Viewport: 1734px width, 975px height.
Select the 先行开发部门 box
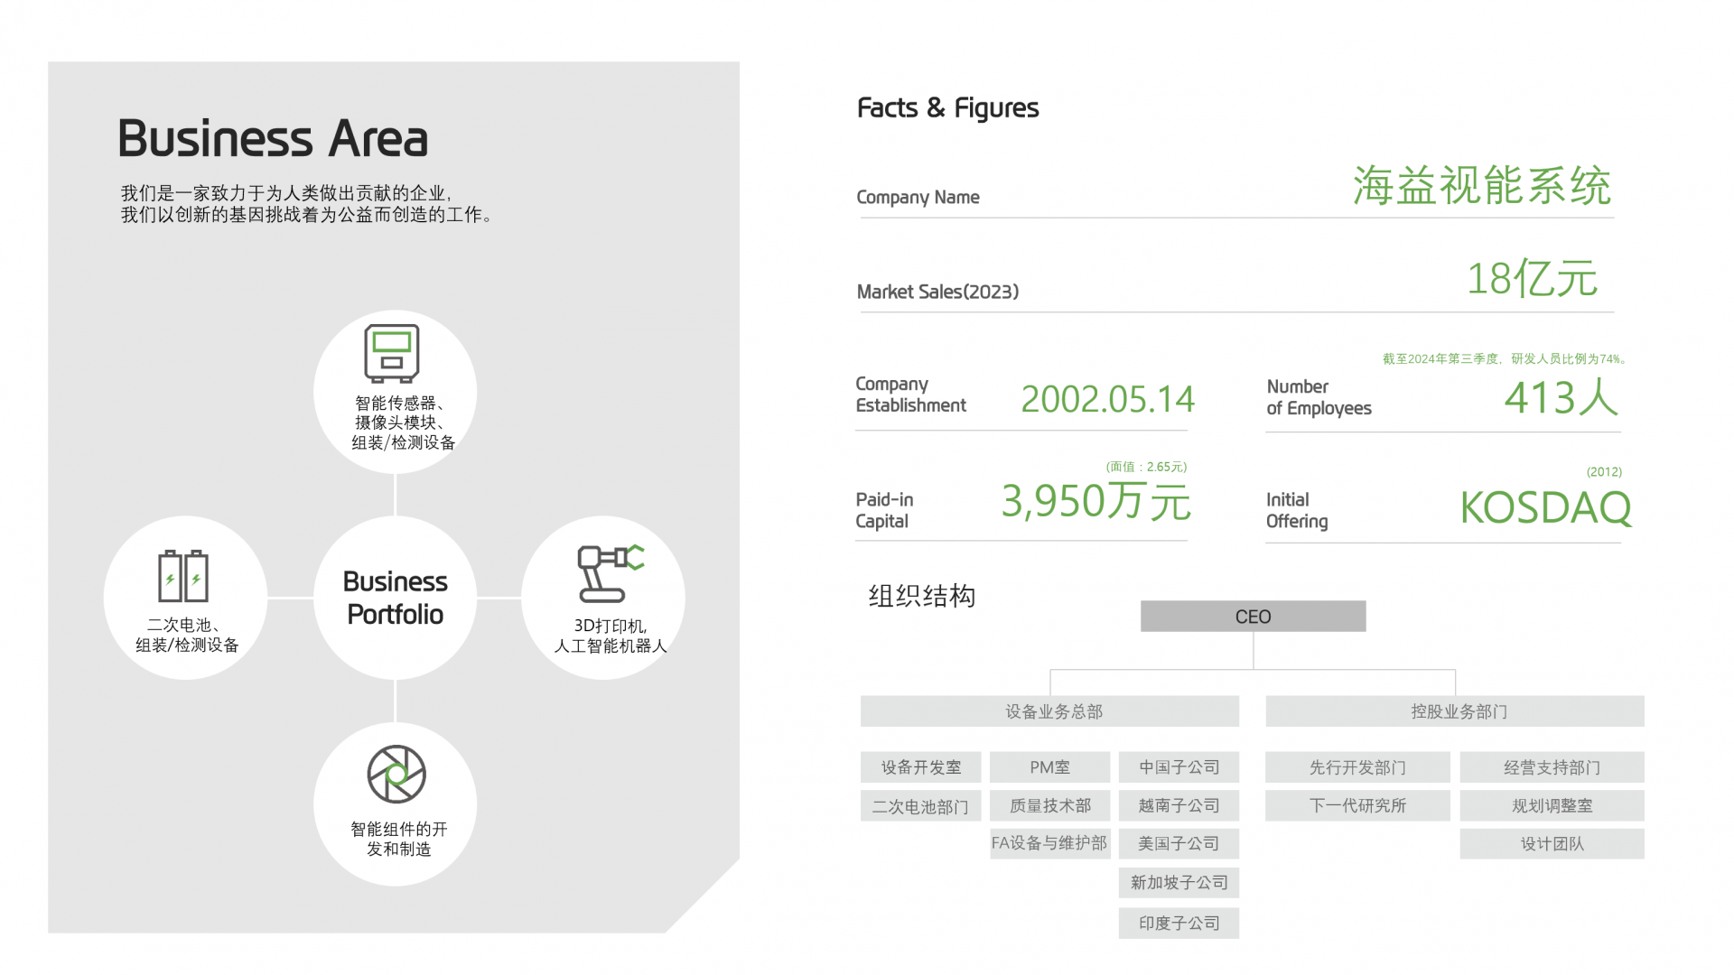(1357, 767)
